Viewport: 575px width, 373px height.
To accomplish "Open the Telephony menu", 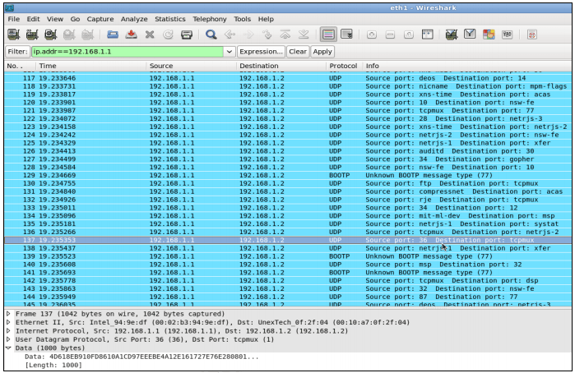I will 210,18.
